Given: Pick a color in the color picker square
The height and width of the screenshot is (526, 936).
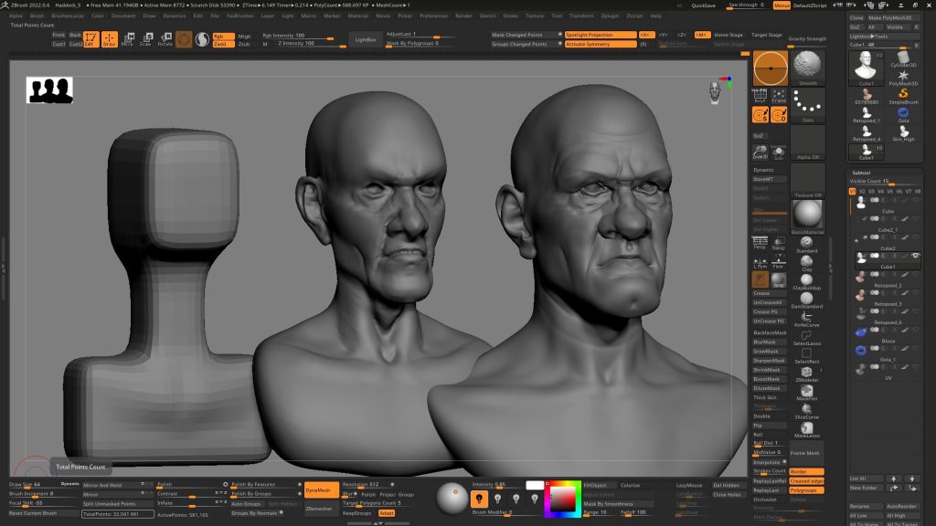Looking at the screenshot, I should (562, 499).
